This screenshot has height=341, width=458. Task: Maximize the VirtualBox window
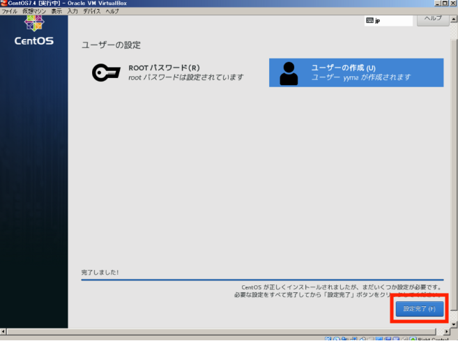[x=445, y=3]
